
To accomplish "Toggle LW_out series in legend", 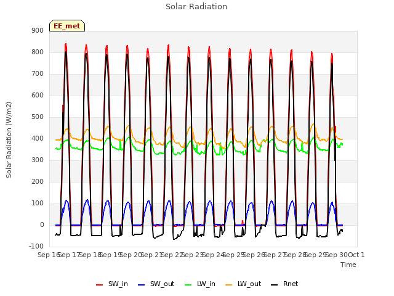I will [243, 284].
